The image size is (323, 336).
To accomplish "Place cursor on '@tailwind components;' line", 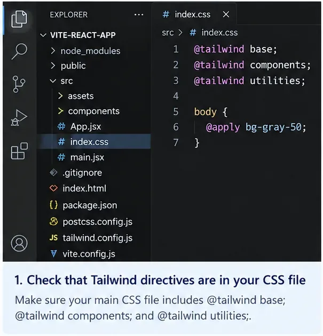I will [252, 65].
